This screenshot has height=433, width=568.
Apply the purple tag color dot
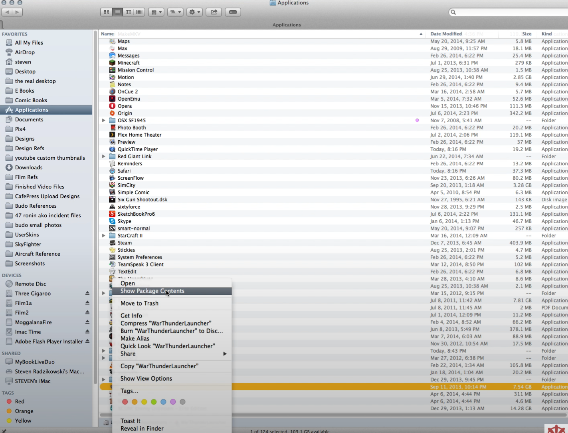[173, 402]
